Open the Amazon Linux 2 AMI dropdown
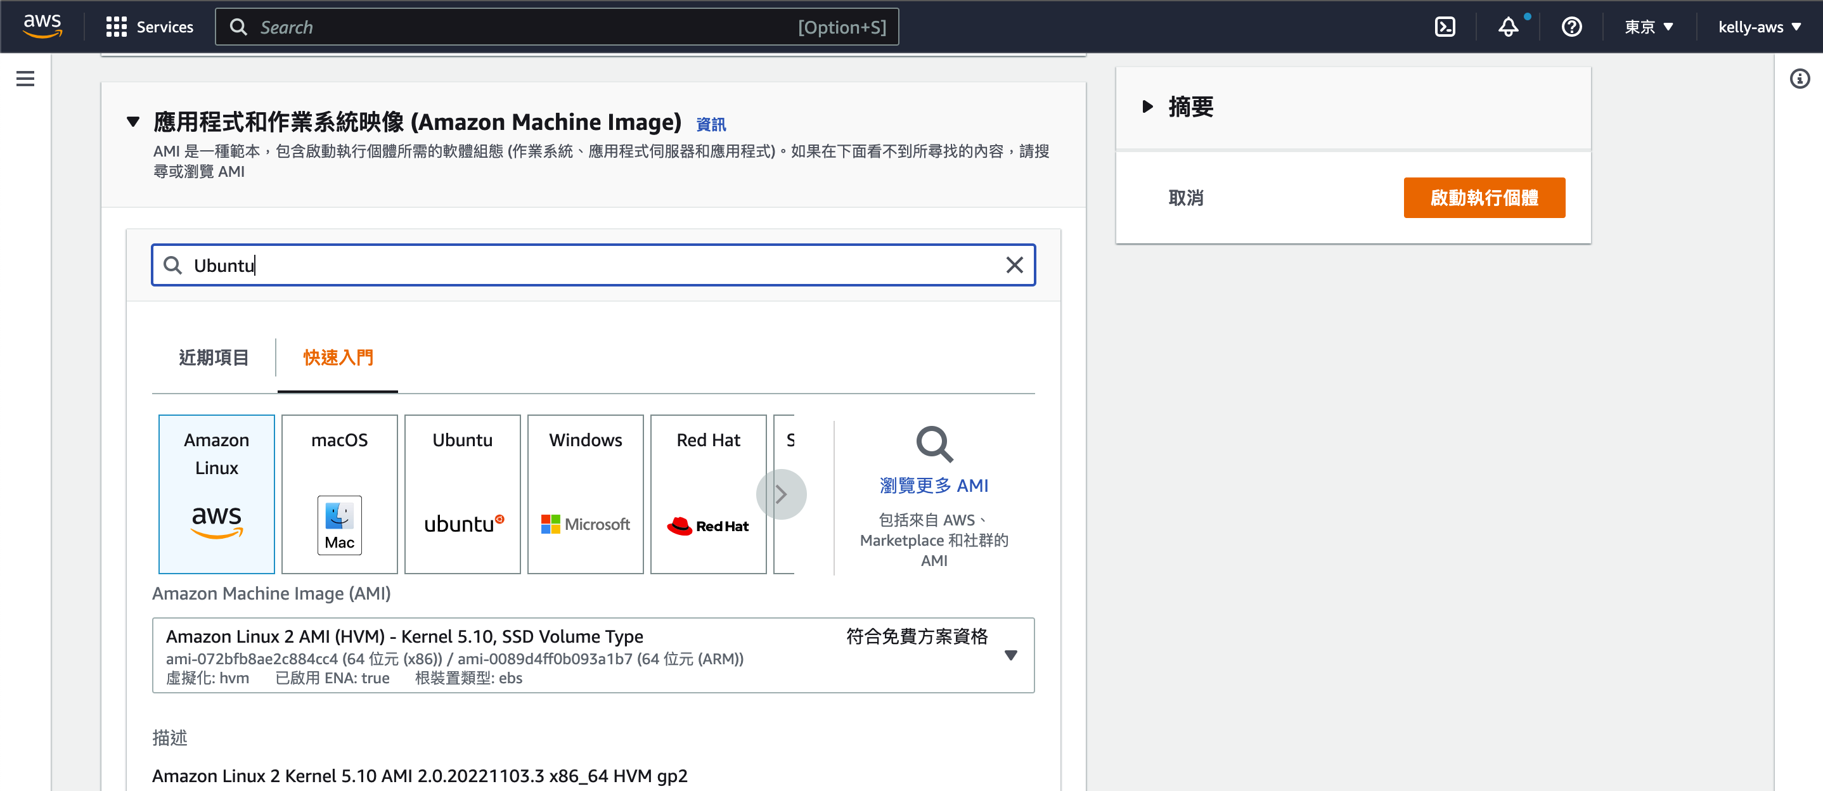The height and width of the screenshot is (791, 1823). pos(593,655)
